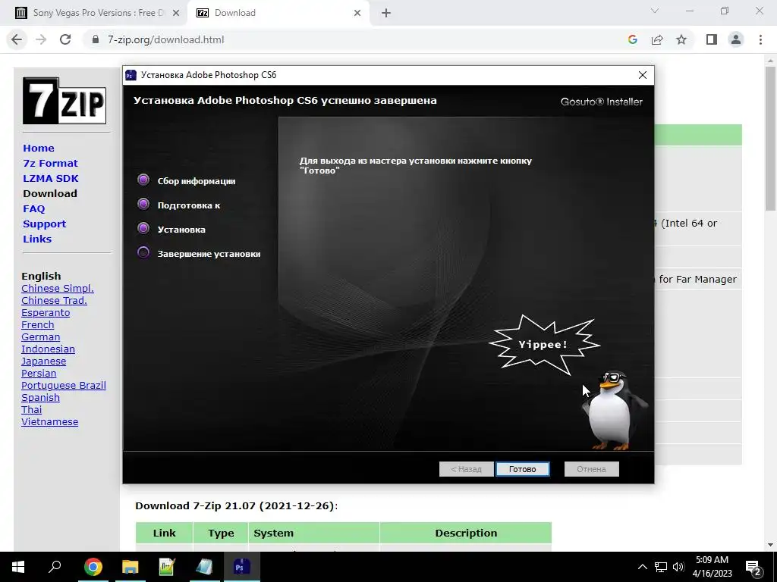Switch language to Spanish
The height and width of the screenshot is (582, 777).
click(x=41, y=397)
